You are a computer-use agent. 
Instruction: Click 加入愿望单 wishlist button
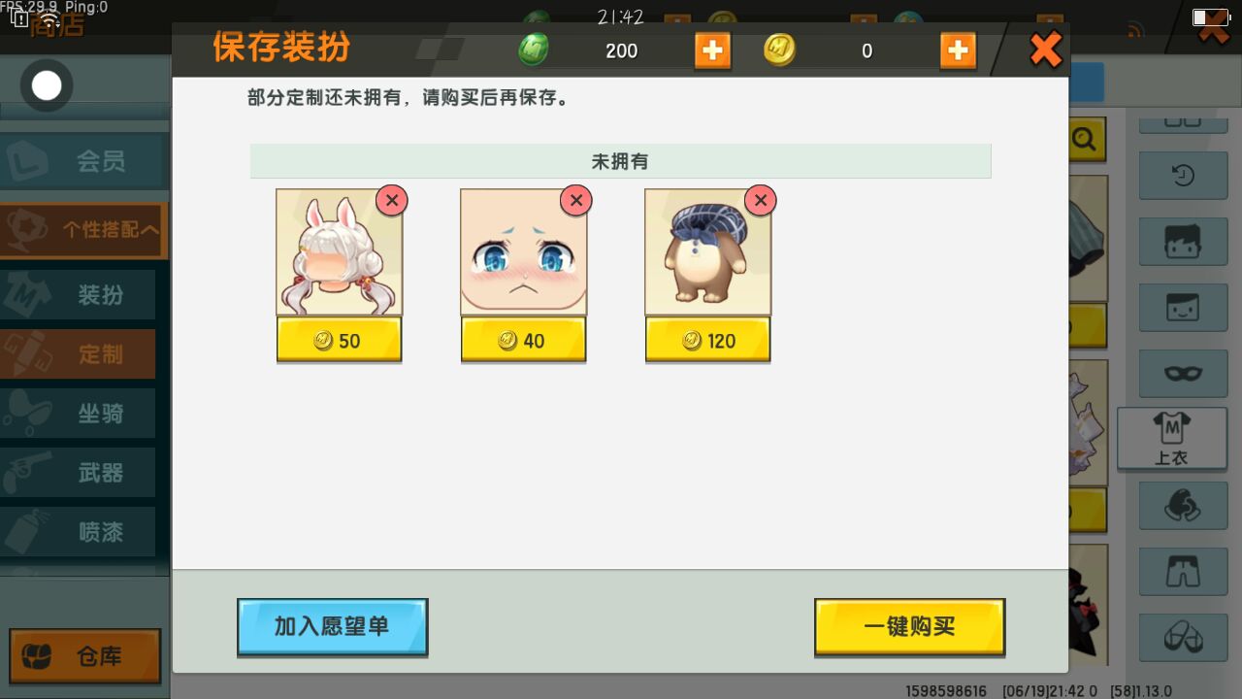(332, 627)
